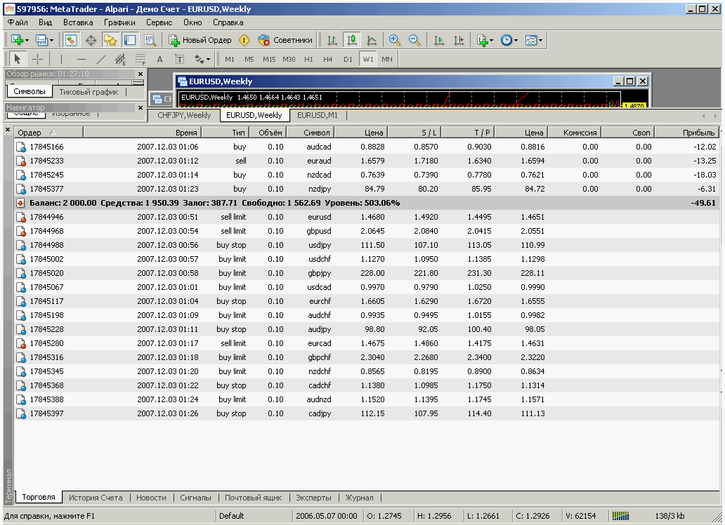Sort orders by Прибыль column header
Viewport: 725px width, 525px height.
tap(698, 132)
